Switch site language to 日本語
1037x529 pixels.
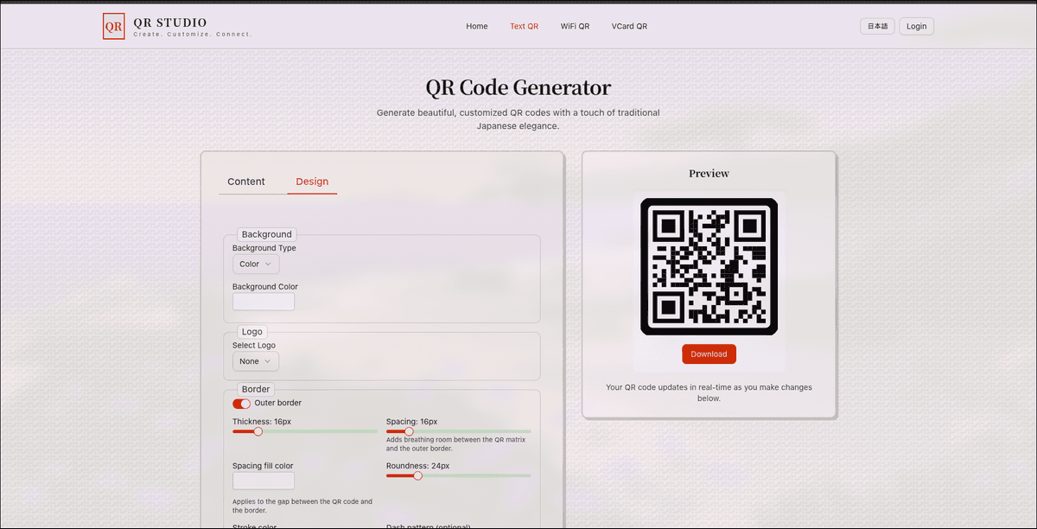(877, 26)
